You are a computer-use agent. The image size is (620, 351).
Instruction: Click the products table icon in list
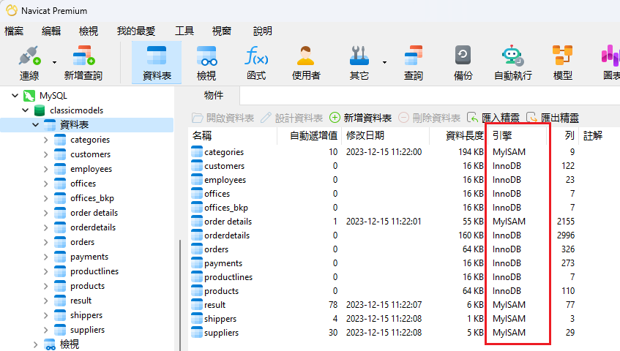pyautogui.click(x=197, y=291)
